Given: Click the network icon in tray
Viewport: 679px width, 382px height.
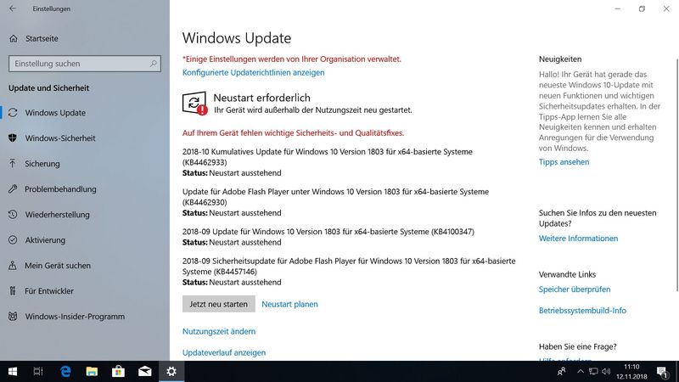Looking at the screenshot, I should [x=593, y=372].
